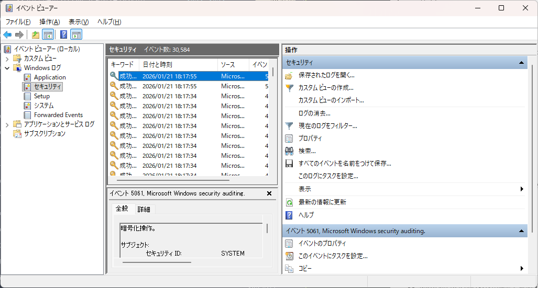Collapse the Windows ログ tree node
The height and width of the screenshot is (288, 538).
click(x=7, y=68)
